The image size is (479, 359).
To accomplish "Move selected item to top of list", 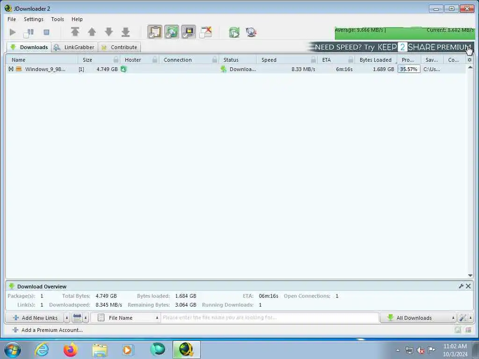I will point(75,32).
